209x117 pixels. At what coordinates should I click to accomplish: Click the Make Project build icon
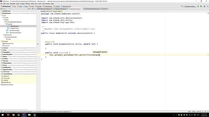click(x=182, y=6)
